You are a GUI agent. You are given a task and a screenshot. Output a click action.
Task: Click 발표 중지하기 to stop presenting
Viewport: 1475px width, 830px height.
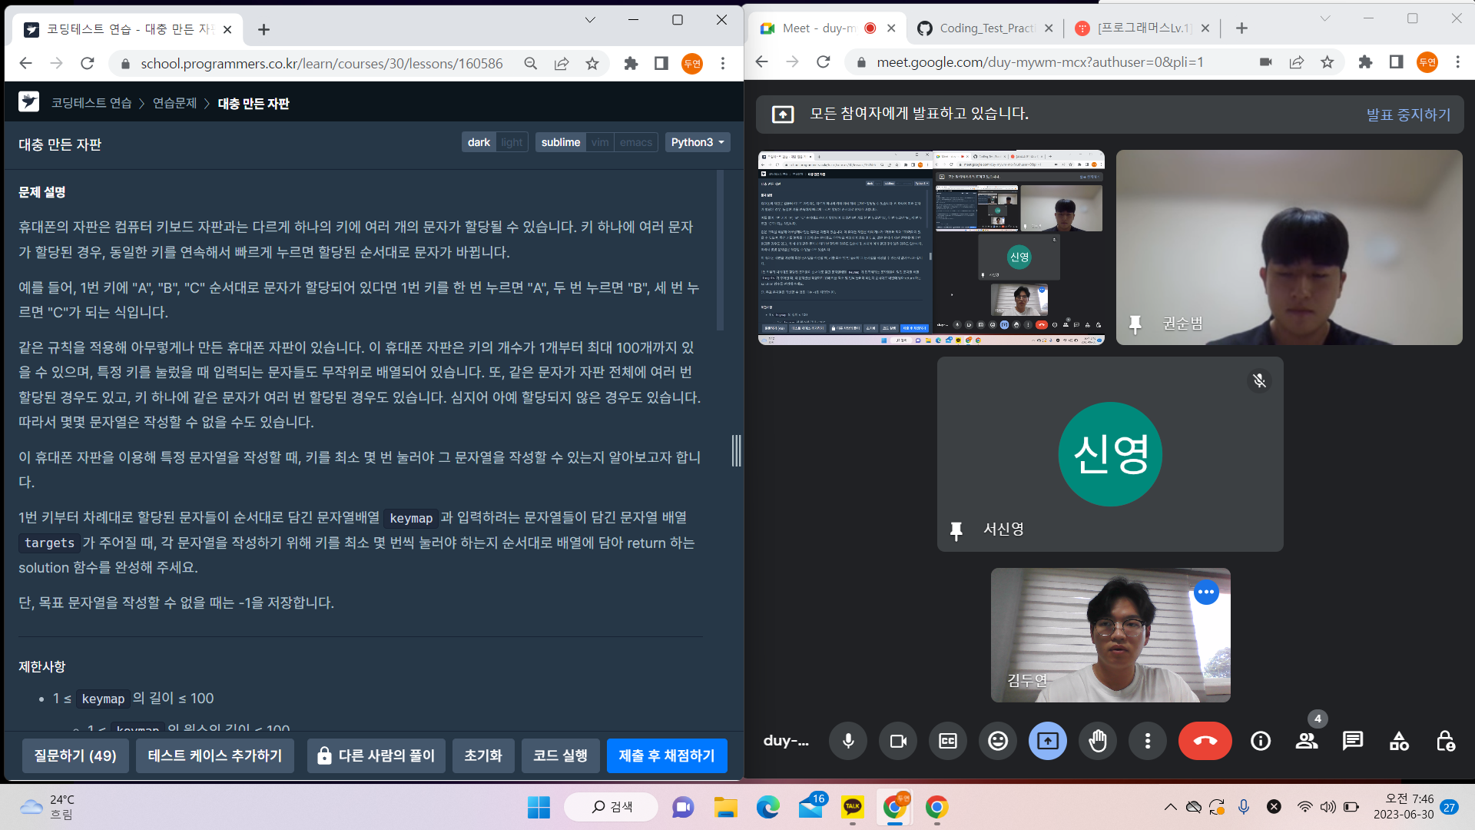click(x=1408, y=115)
